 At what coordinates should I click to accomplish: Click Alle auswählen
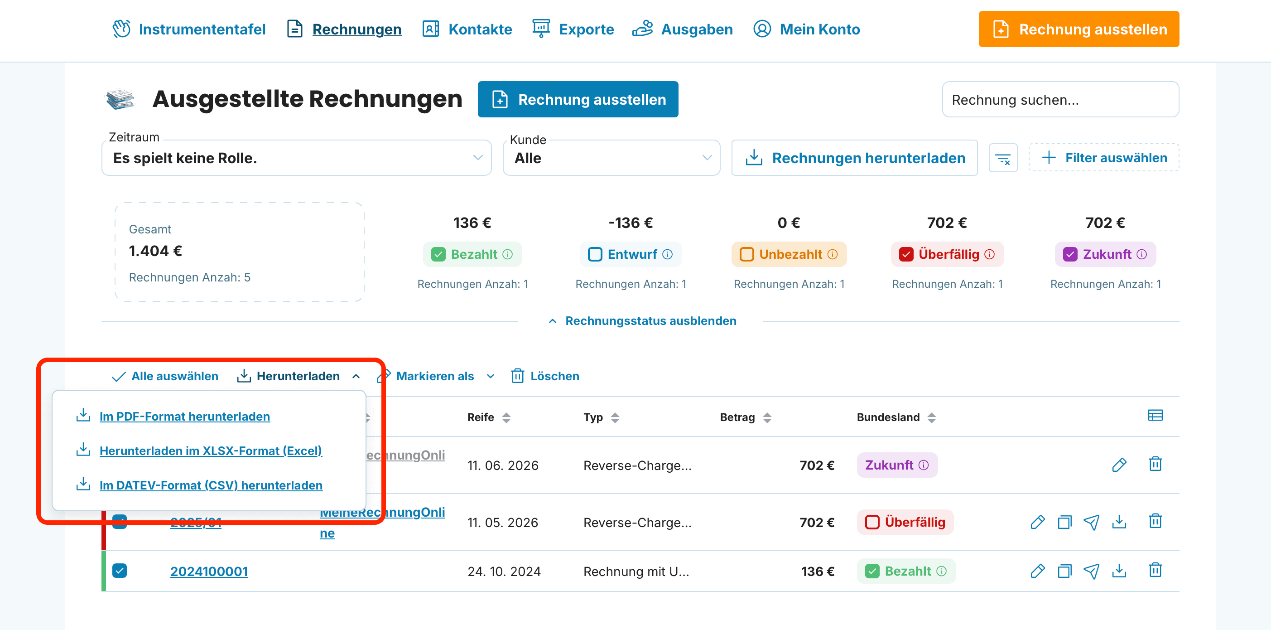click(x=165, y=376)
